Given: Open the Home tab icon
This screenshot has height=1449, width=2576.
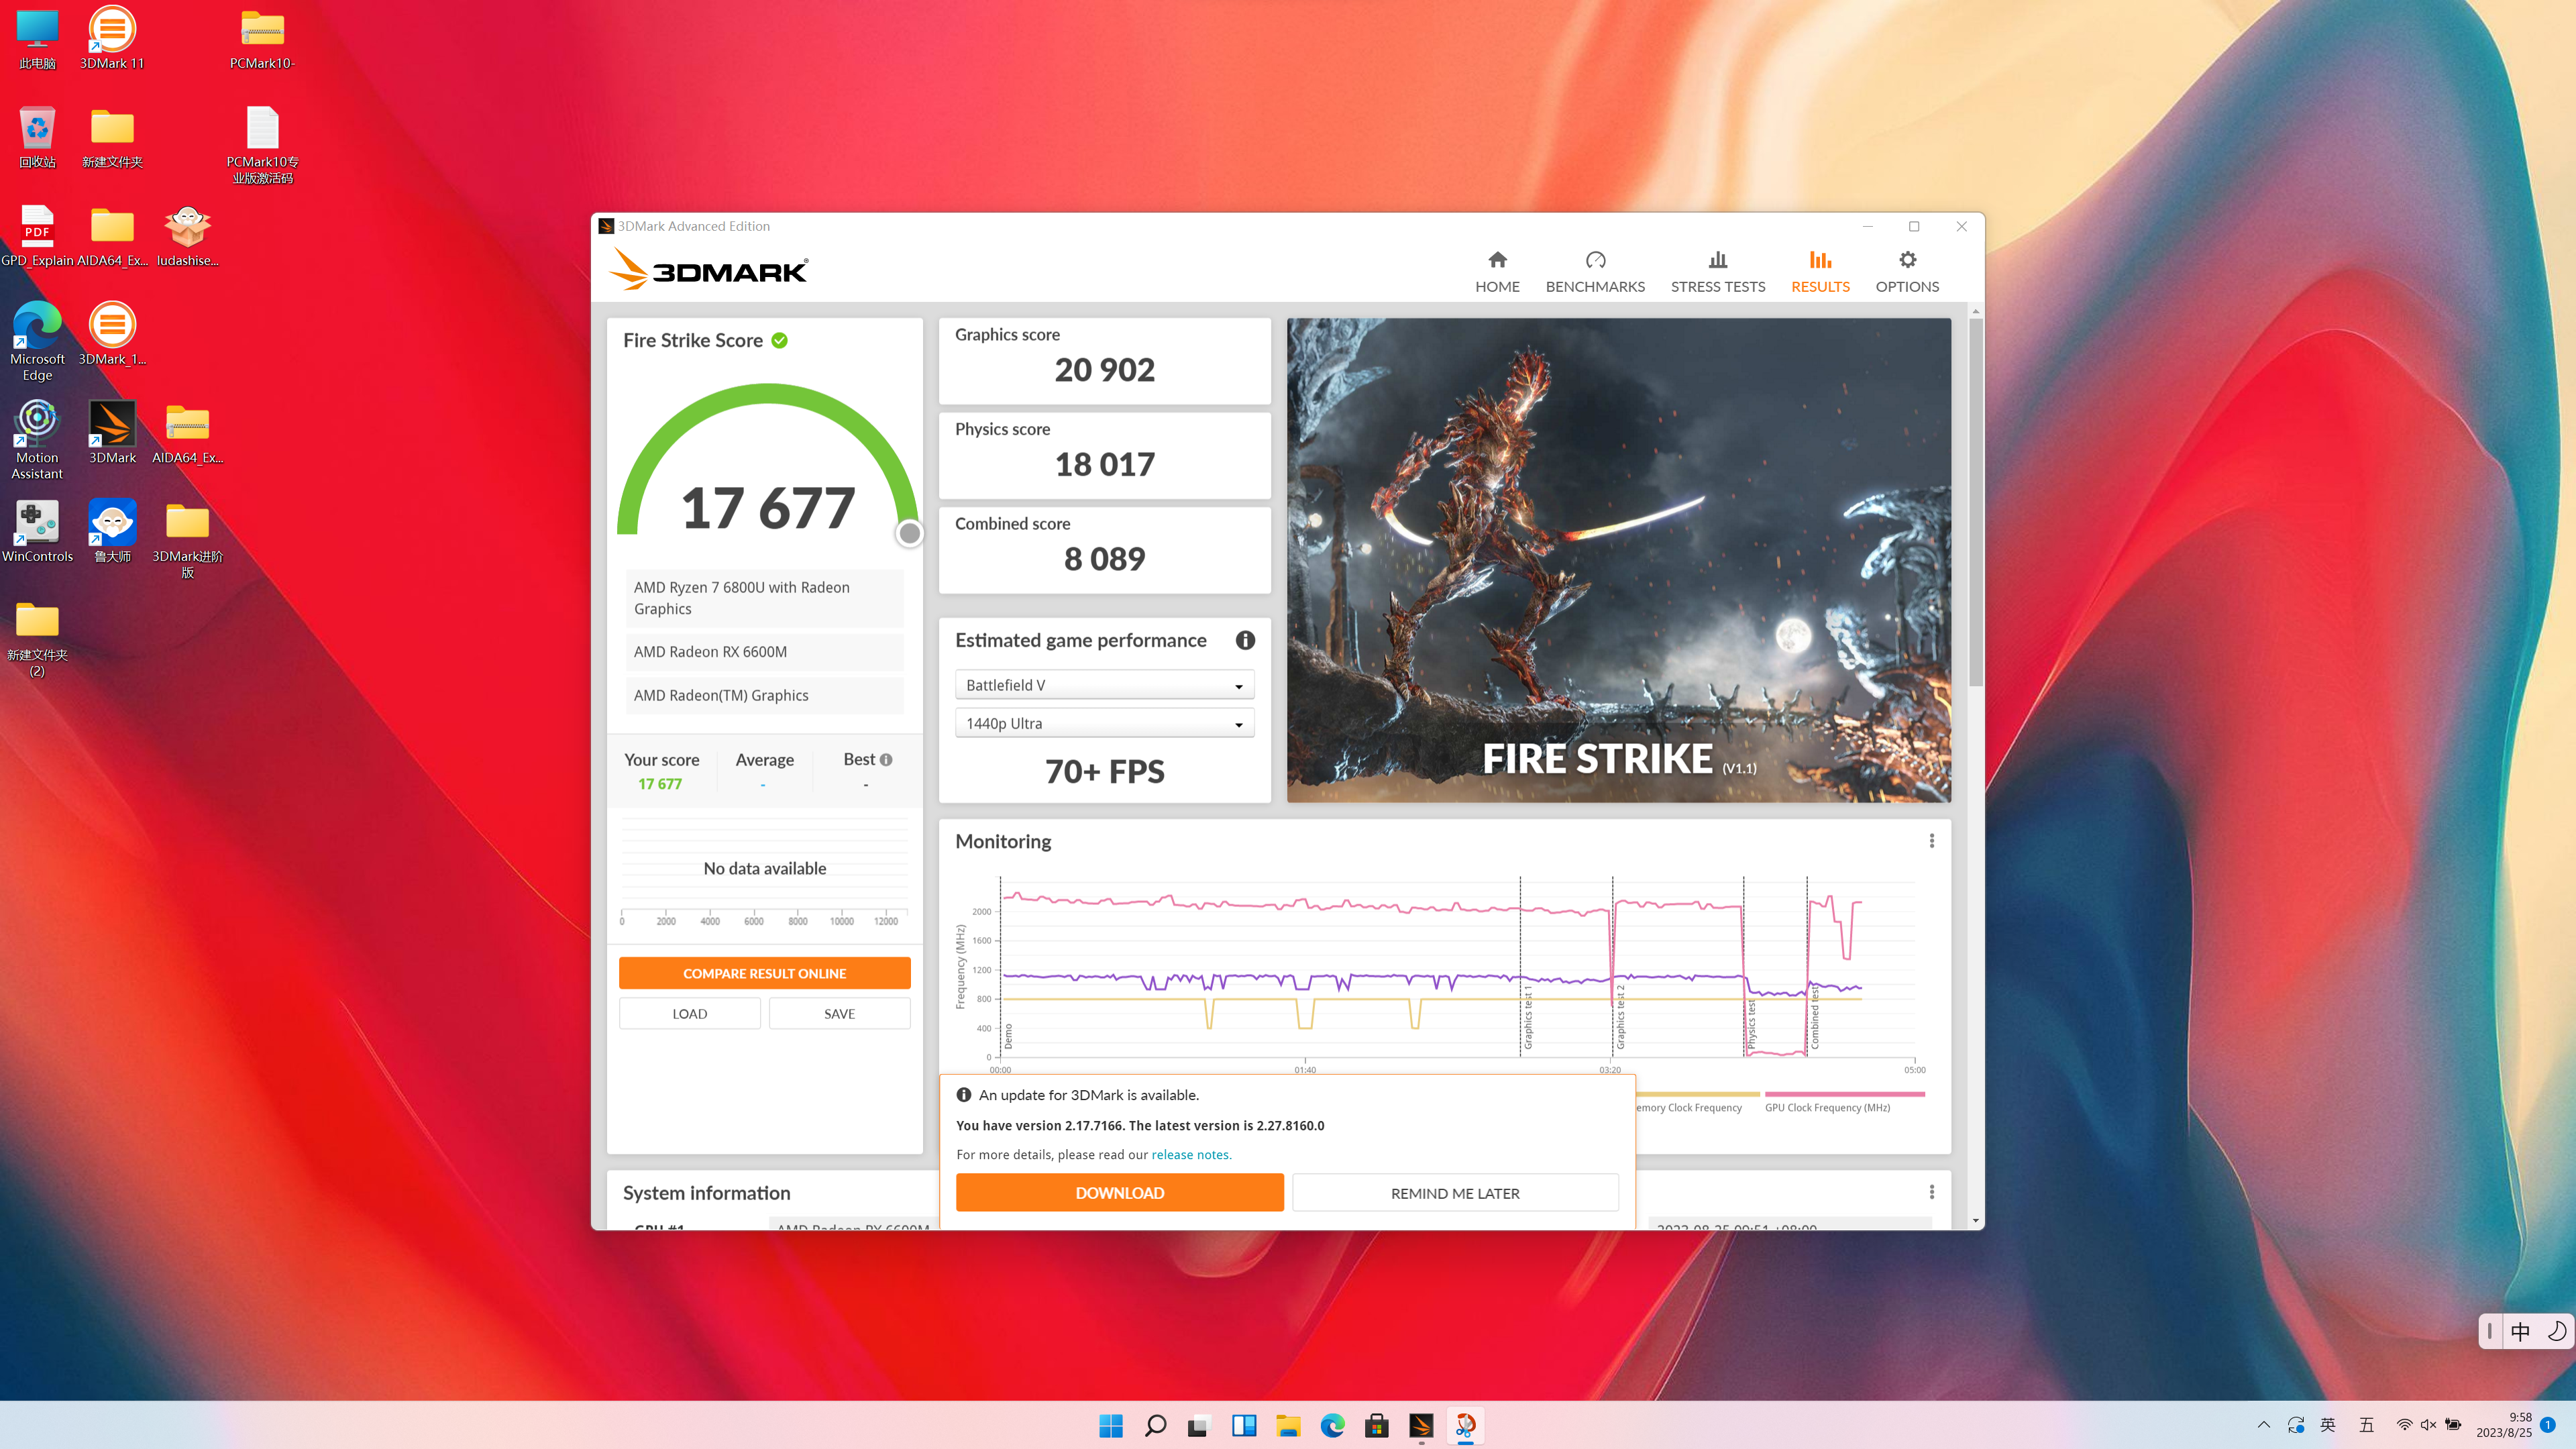Looking at the screenshot, I should point(1497,260).
